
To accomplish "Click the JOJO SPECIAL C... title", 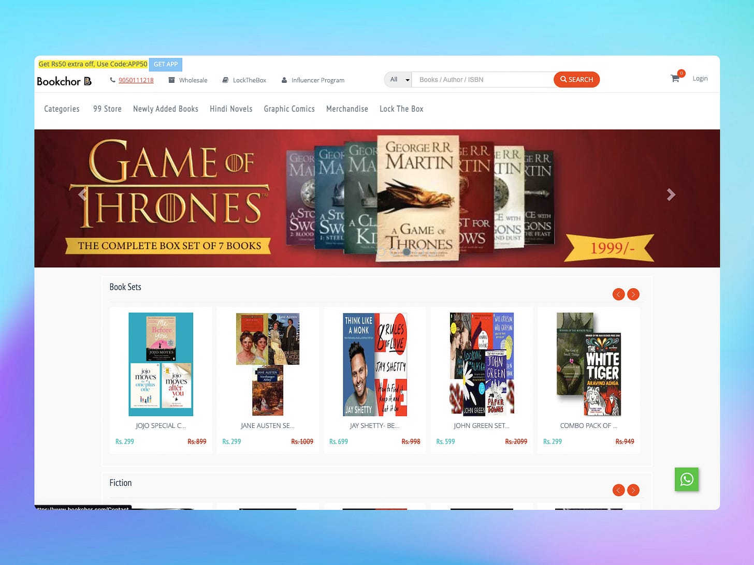I will point(161,426).
